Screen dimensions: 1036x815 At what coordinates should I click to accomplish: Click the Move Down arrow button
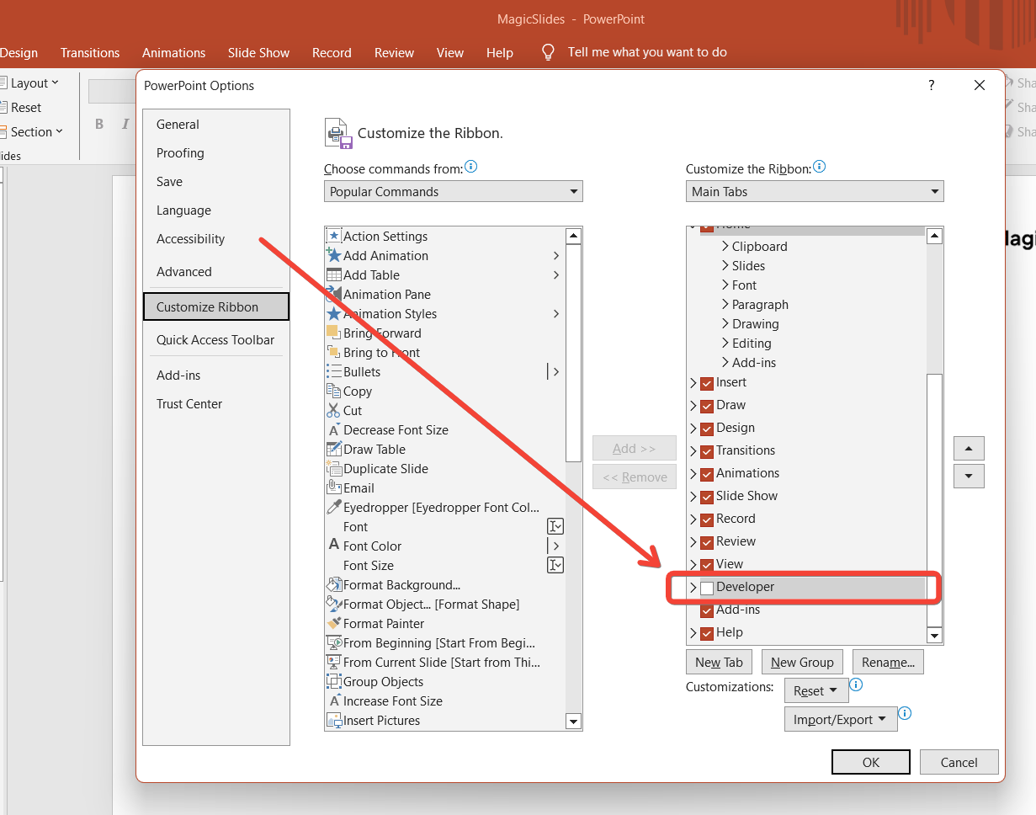[x=969, y=477]
